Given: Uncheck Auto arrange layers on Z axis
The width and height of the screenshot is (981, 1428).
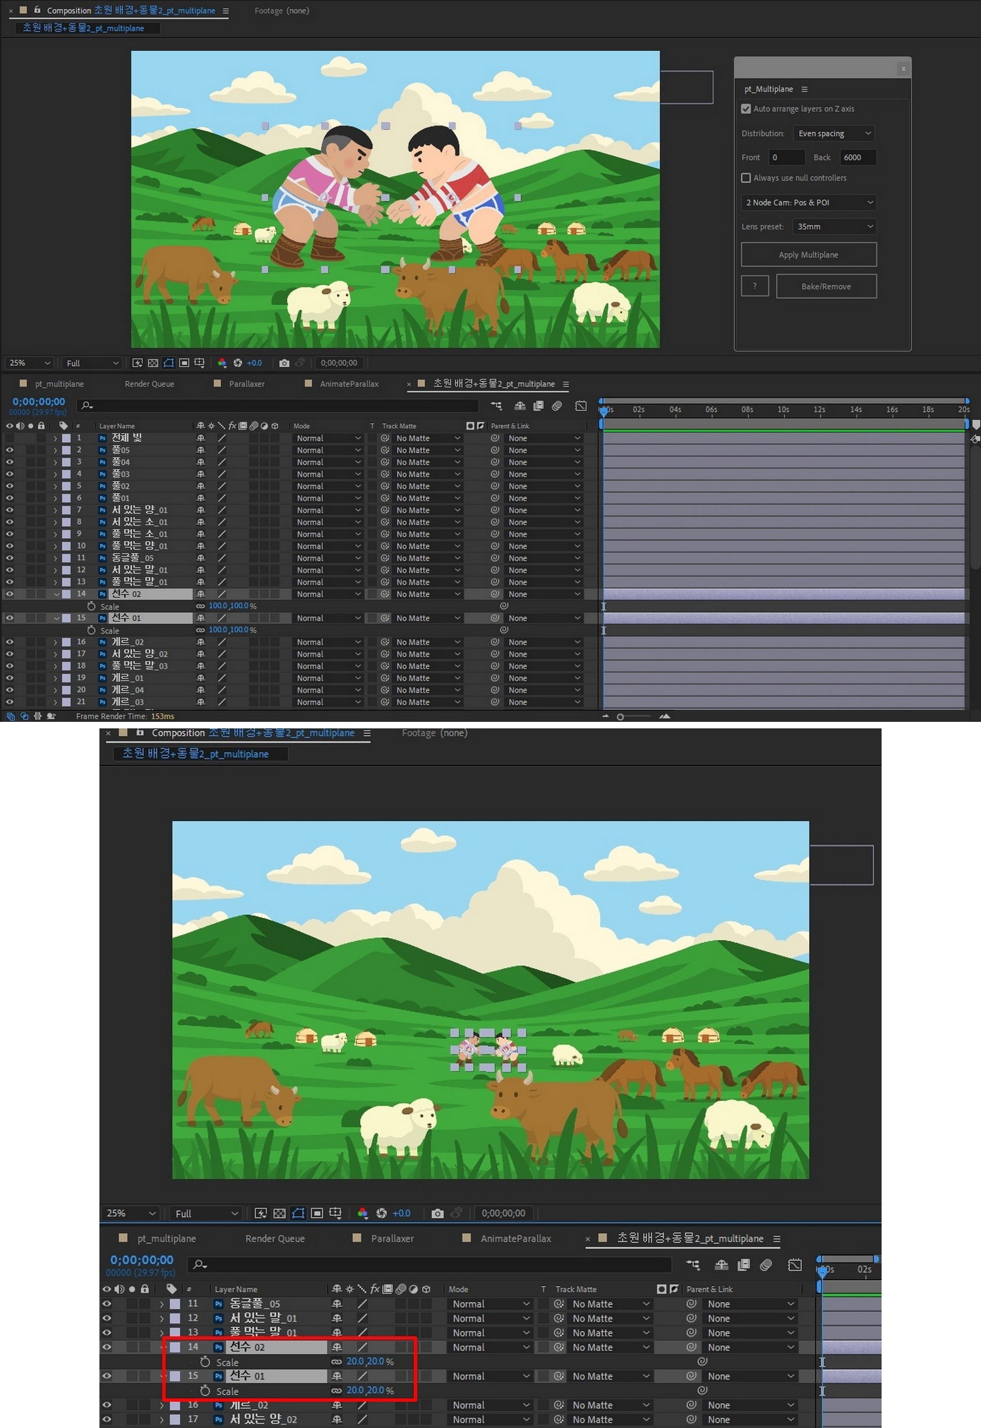Looking at the screenshot, I should pyautogui.click(x=746, y=109).
